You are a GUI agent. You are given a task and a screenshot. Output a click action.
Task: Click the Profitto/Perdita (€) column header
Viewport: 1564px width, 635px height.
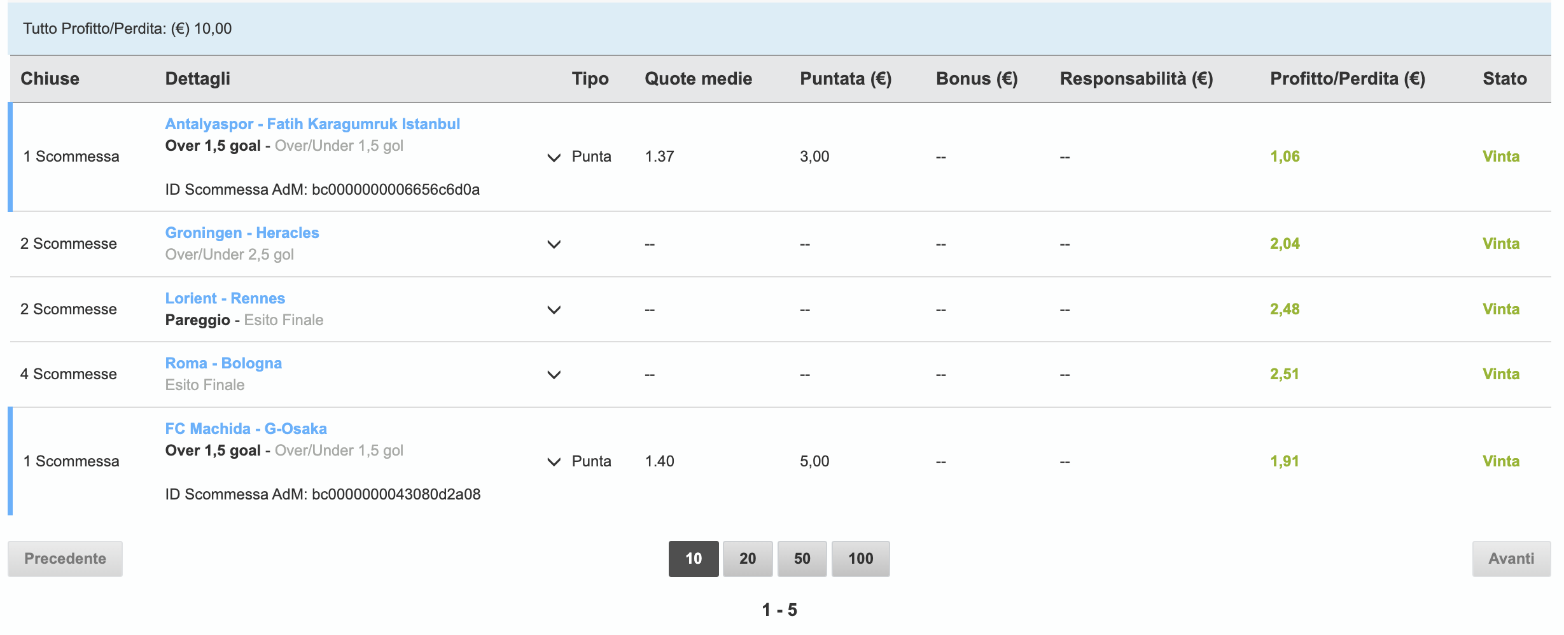pyautogui.click(x=1348, y=79)
